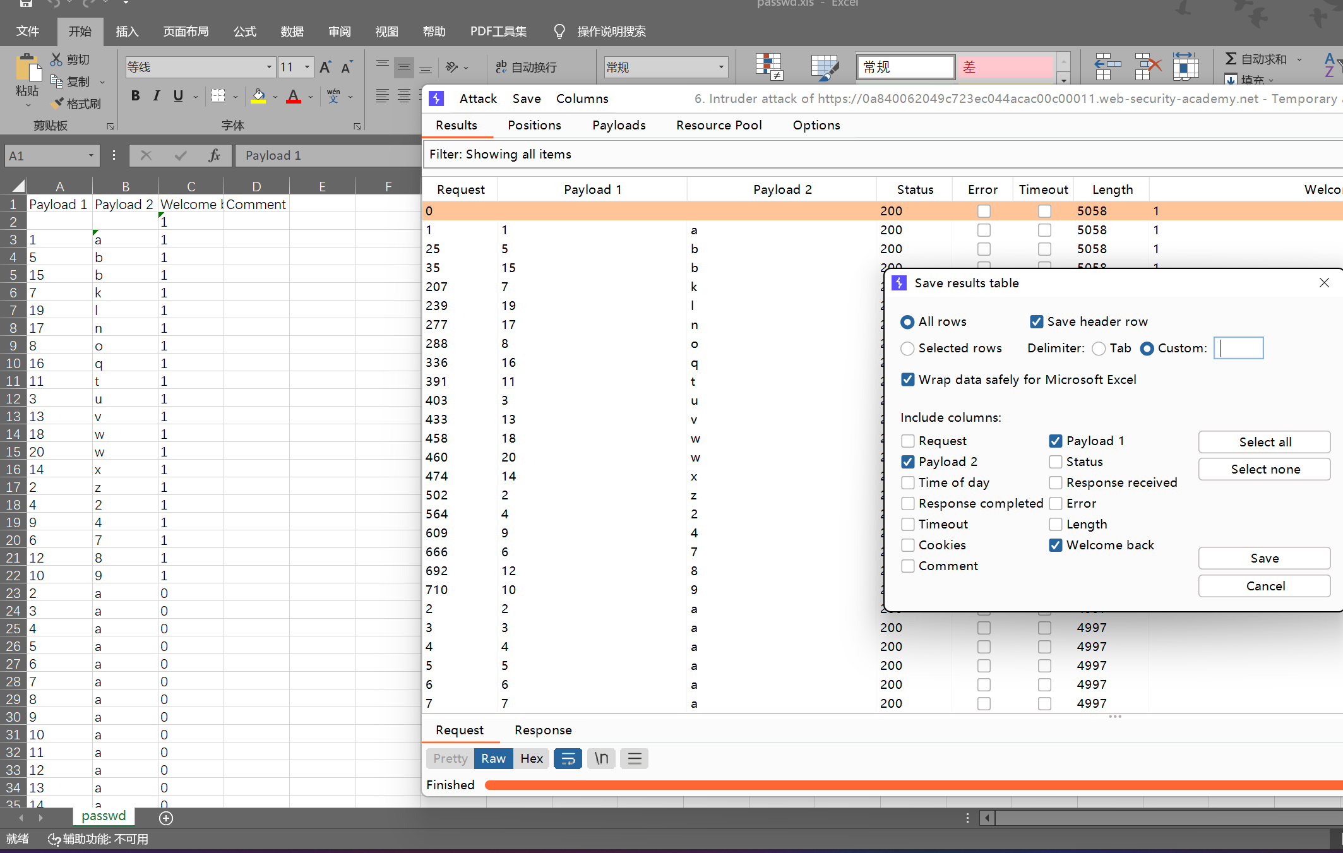1343x853 pixels.
Task: Open the Excel 插入 (Insert) tab
Action: coord(127,32)
